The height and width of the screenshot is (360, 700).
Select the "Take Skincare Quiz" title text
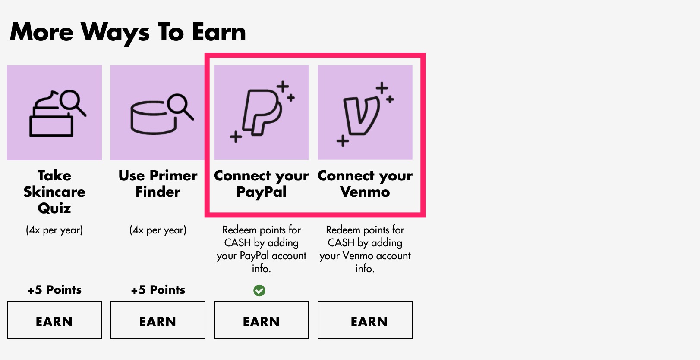point(54,192)
